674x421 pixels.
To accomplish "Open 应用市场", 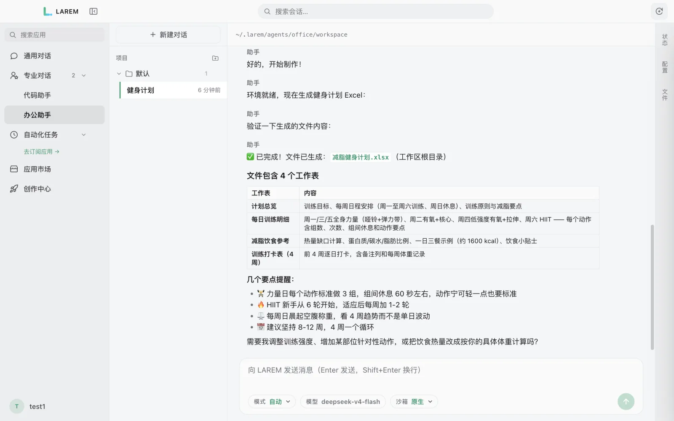I will [x=54, y=169].
